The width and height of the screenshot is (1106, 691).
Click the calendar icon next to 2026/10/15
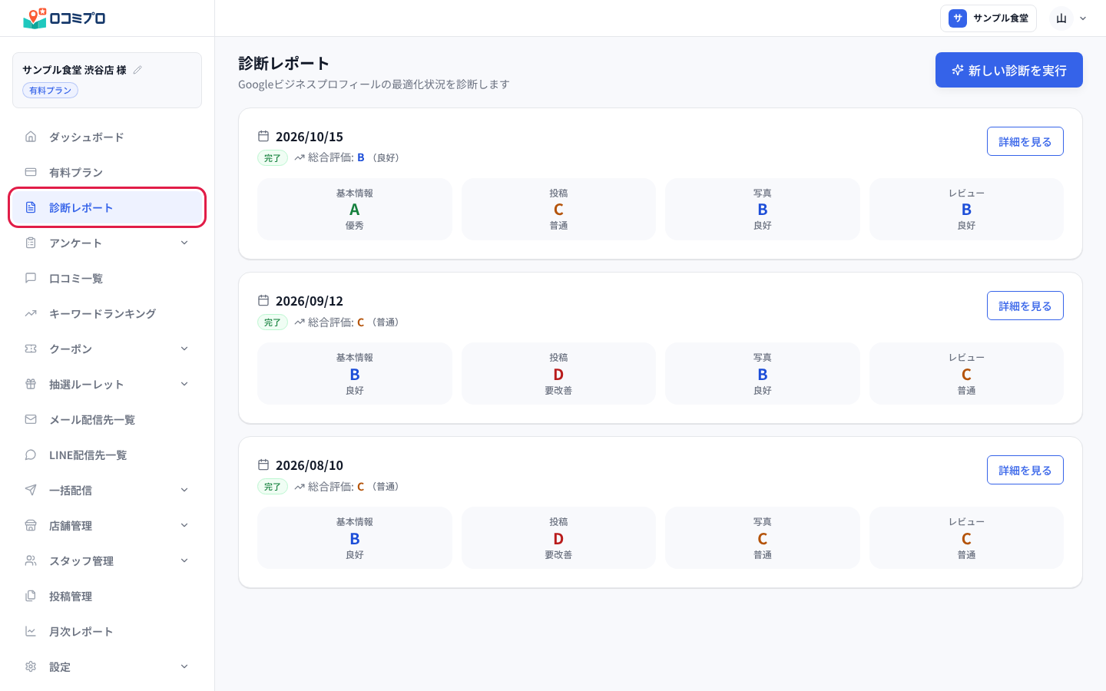click(263, 136)
